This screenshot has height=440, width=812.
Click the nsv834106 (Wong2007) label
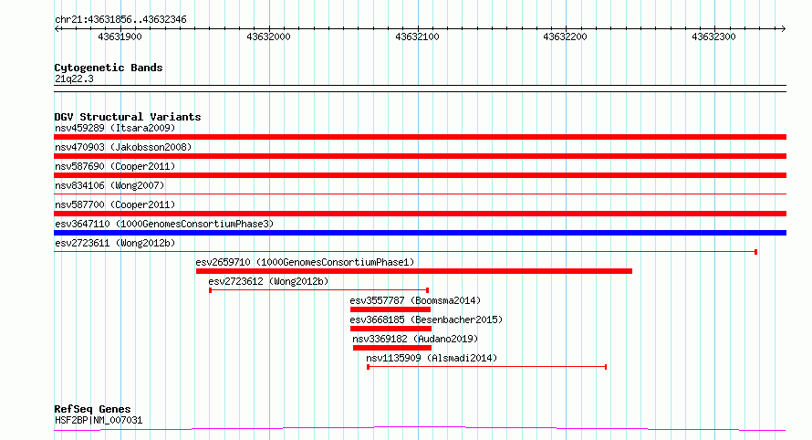coord(109,185)
